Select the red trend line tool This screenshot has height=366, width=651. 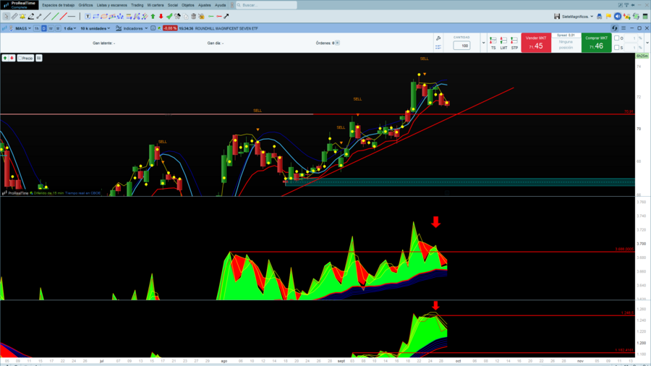pos(63,17)
